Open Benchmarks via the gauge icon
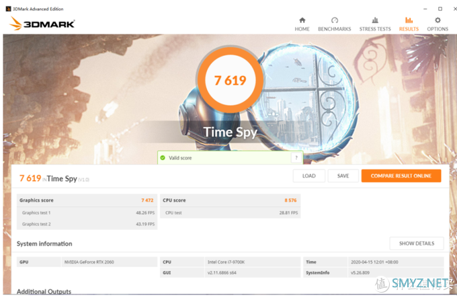The image size is (457, 296). [x=335, y=20]
